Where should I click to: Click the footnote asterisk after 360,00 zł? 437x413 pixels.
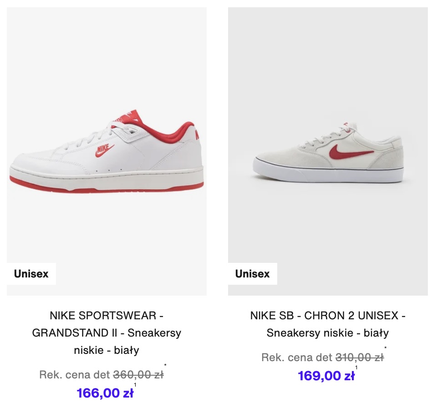click(x=165, y=365)
